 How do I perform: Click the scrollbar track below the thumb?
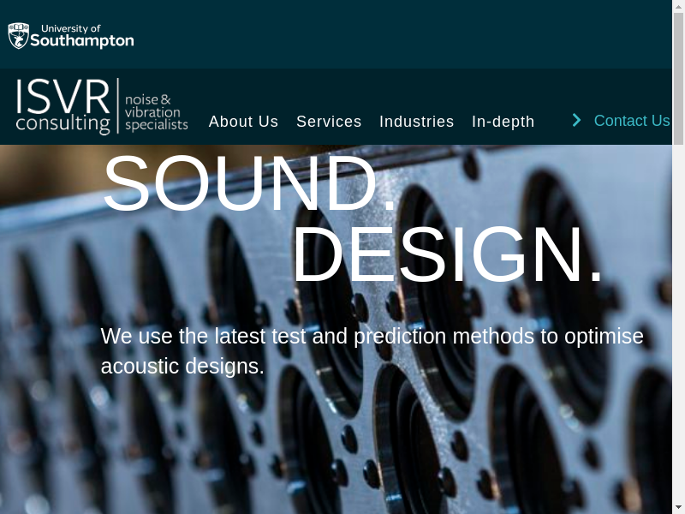[678, 343]
